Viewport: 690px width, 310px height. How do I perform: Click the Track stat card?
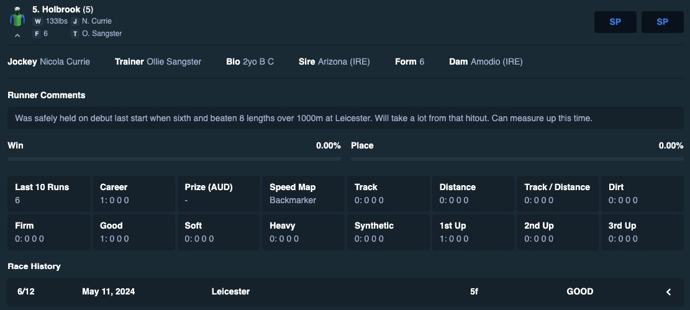[388, 194]
